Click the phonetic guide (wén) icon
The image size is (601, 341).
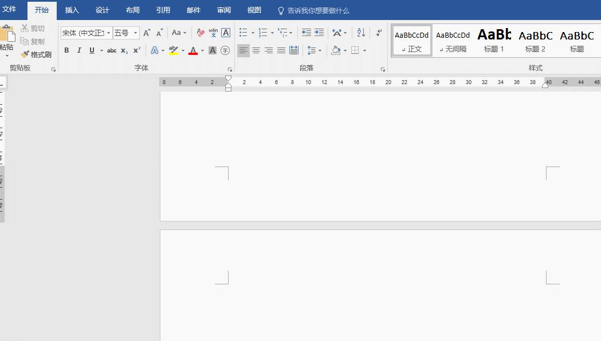click(213, 33)
